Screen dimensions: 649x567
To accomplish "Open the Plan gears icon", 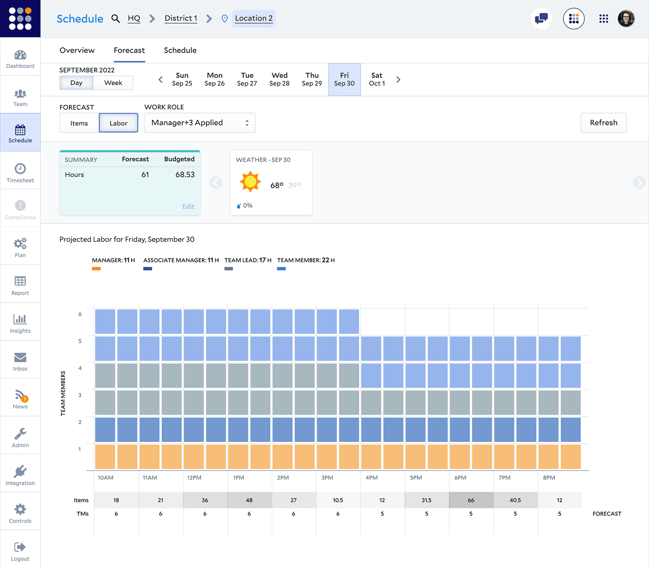I will pos(20,244).
